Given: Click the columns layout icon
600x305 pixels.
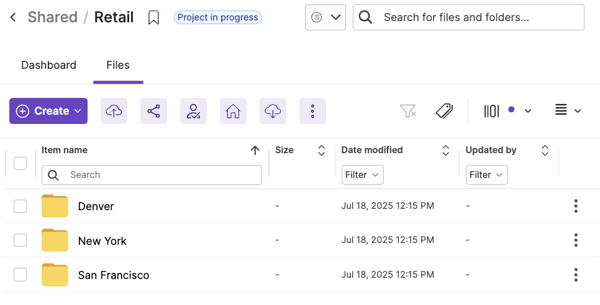Looking at the screenshot, I should pos(492,111).
